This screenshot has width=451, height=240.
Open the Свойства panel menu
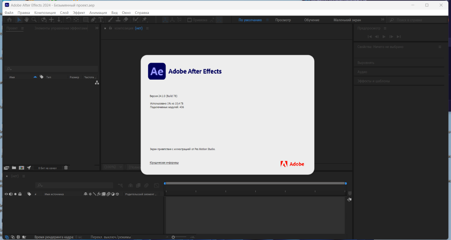pos(440,47)
